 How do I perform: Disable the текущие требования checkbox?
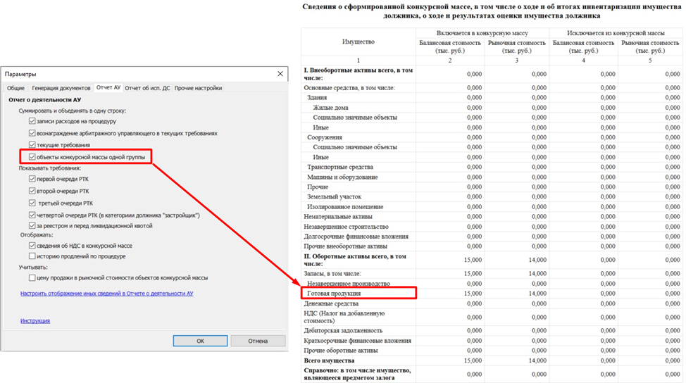pyautogui.click(x=32, y=144)
